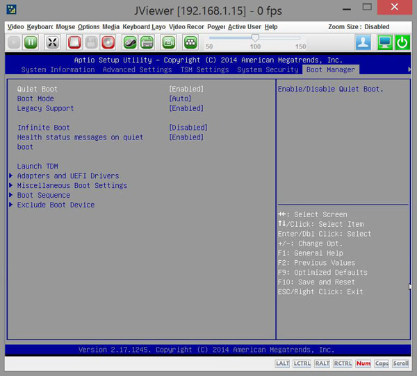Click the blue active user icon

pyautogui.click(x=363, y=42)
